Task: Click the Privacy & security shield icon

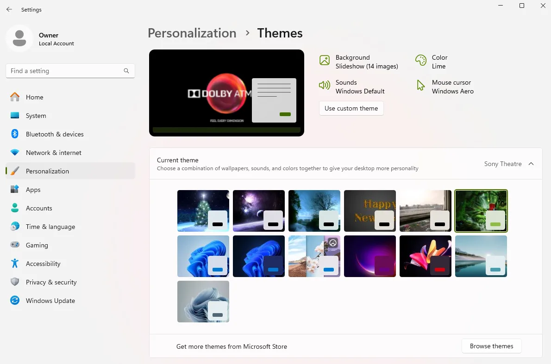Action: coord(15,282)
